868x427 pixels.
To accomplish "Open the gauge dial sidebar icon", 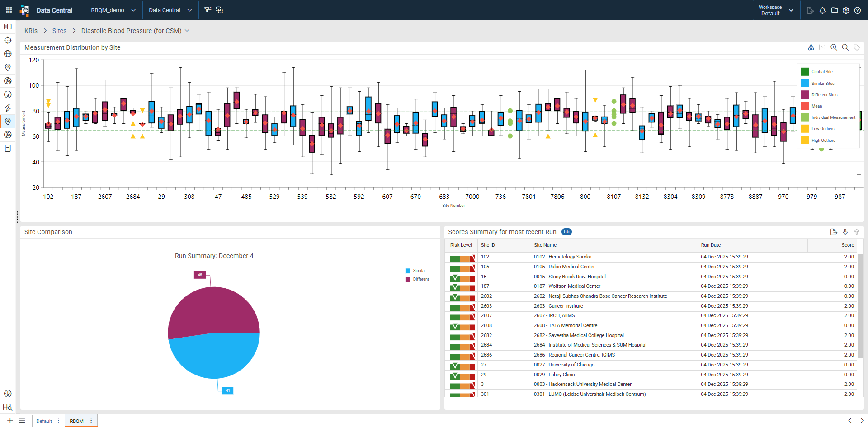I will coord(8,94).
